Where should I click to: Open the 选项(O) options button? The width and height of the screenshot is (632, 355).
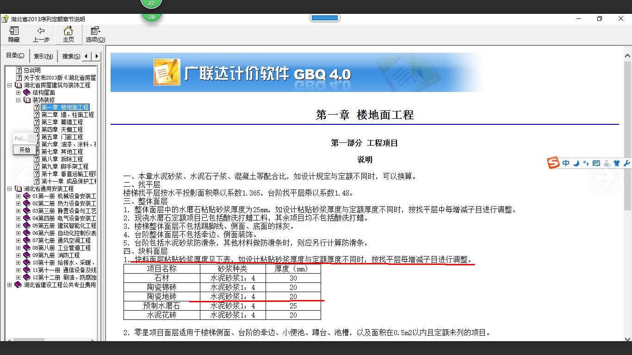[95, 34]
